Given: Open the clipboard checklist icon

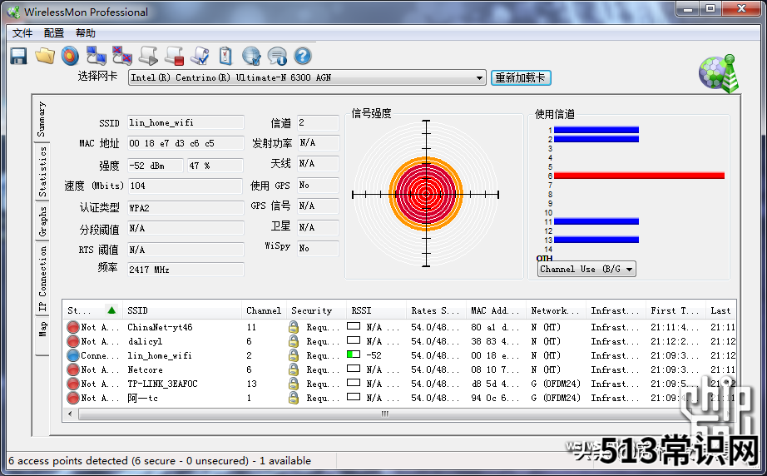Looking at the screenshot, I should coord(225,56).
